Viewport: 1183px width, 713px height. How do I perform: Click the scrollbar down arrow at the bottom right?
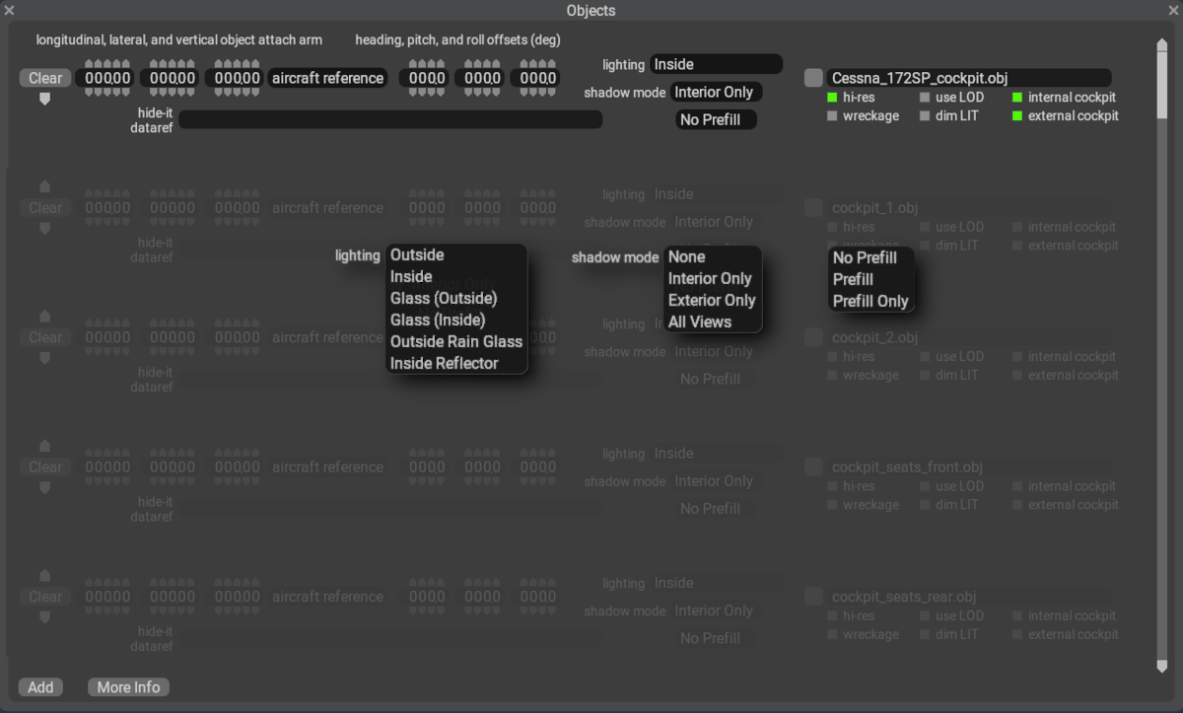coord(1161,668)
